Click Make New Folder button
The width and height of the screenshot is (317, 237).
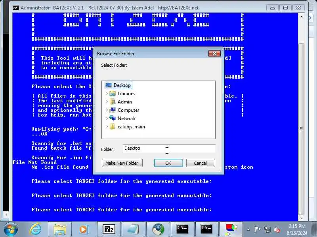coord(122,163)
